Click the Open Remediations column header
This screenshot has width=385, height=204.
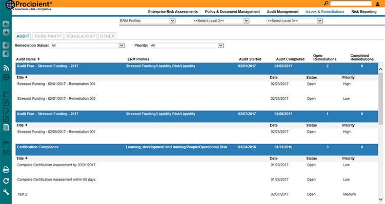(325, 57)
